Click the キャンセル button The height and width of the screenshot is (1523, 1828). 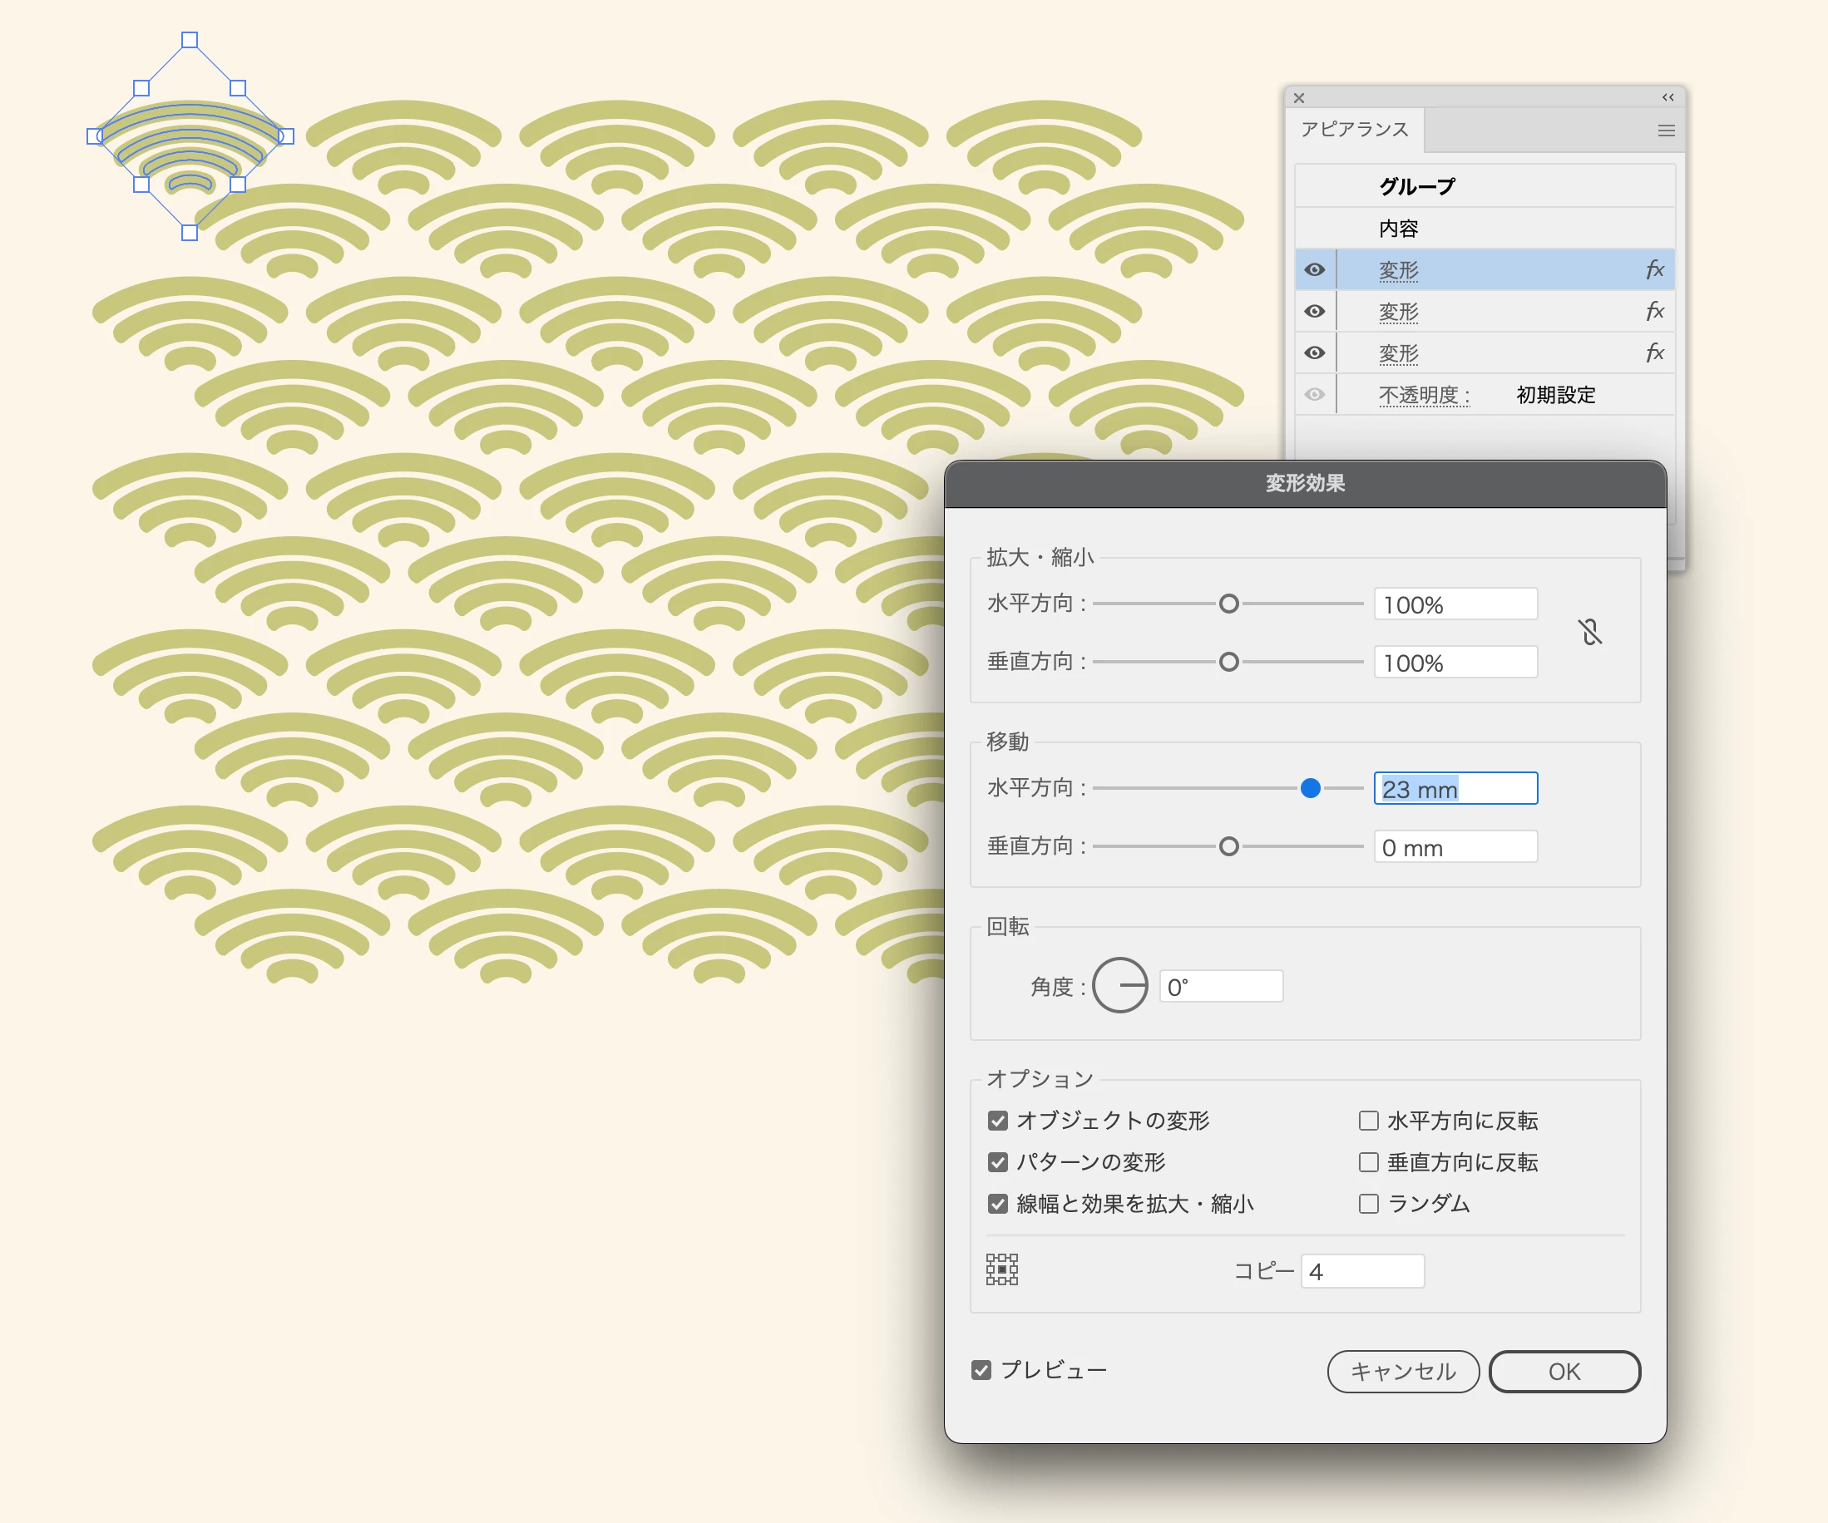pyautogui.click(x=1402, y=1372)
